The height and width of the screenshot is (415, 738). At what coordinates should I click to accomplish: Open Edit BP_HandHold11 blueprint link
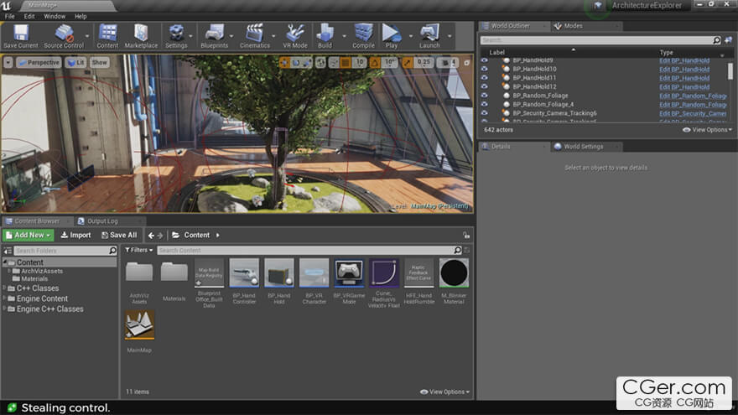(x=683, y=78)
